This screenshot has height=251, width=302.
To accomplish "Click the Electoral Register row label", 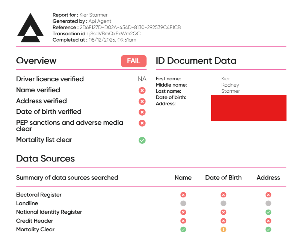I will click(x=39, y=195).
